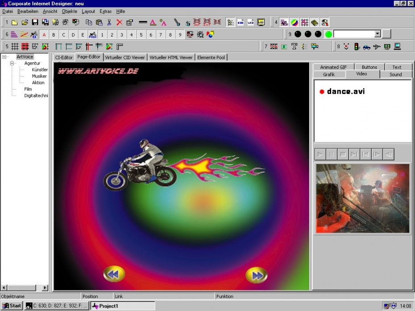The width and height of the screenshot is (415, 311).
Task: Click the CID document icon
Action: click(241, 22)
